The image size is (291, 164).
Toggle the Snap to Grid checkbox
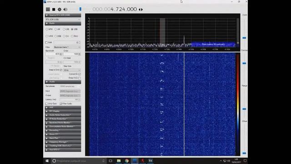click(61, 70)
